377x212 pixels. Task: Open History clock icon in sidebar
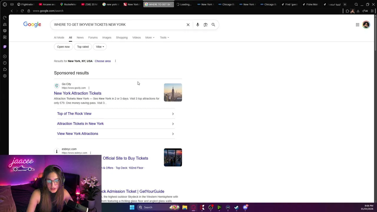5,63
